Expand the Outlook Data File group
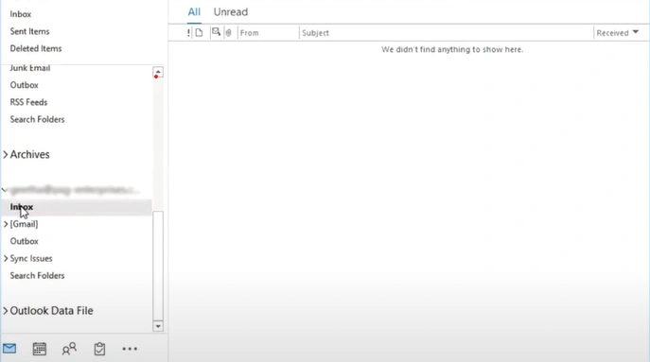 6,311
